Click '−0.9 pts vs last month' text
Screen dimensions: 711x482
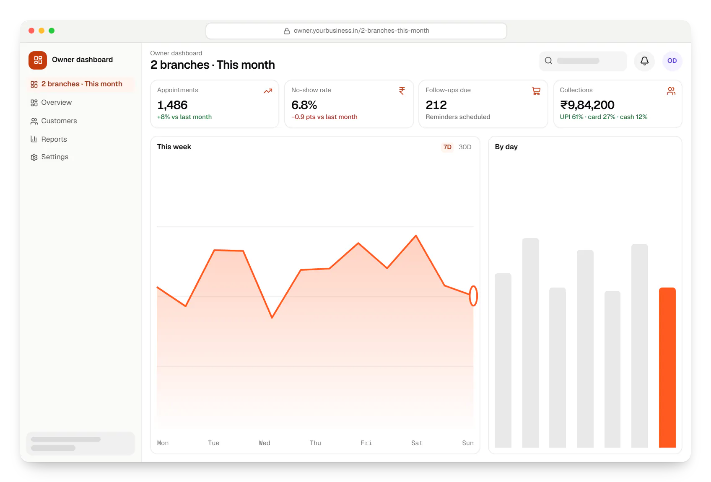coord(324,117)
